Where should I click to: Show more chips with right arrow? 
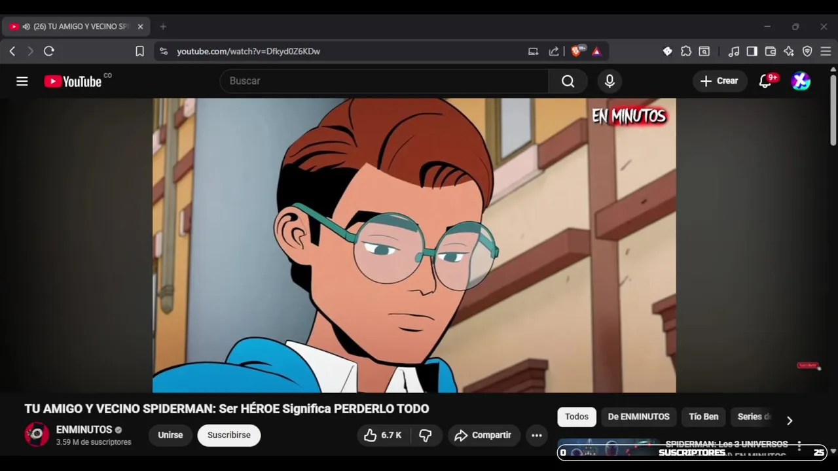click(789, 421)
